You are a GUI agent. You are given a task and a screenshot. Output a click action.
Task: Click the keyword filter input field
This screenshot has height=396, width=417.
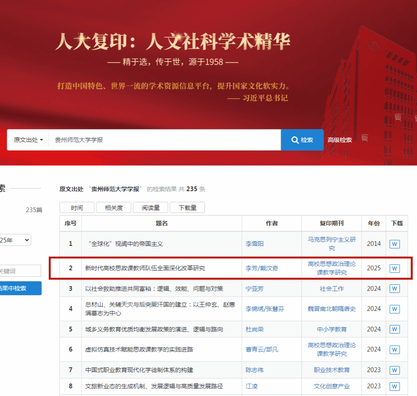(20, 271)
